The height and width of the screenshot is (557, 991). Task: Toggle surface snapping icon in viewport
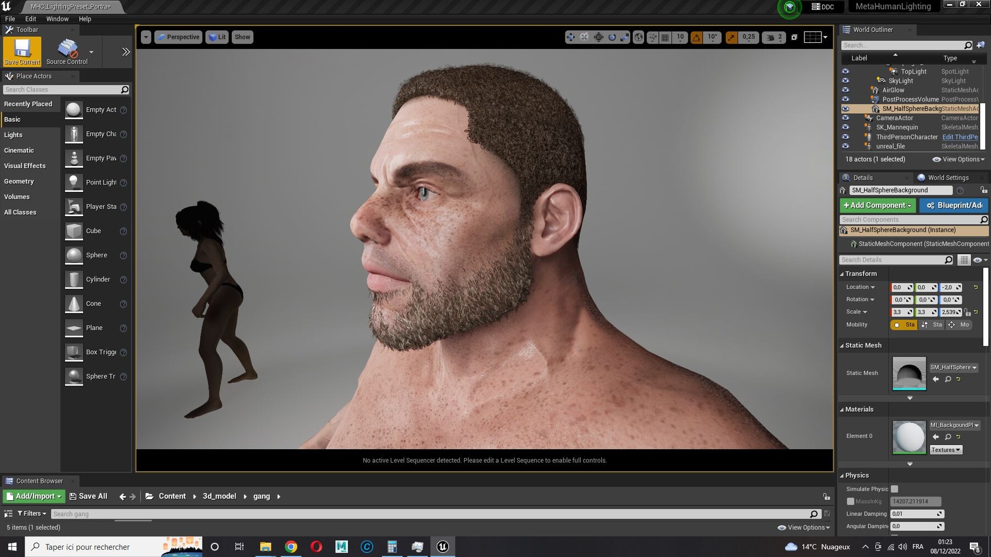(x=652, y=37)
